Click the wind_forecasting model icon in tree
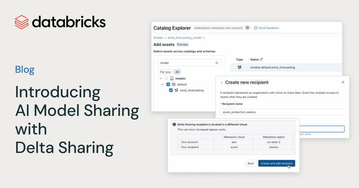Screen dimensions: 359x188 (x=176, y=90)
